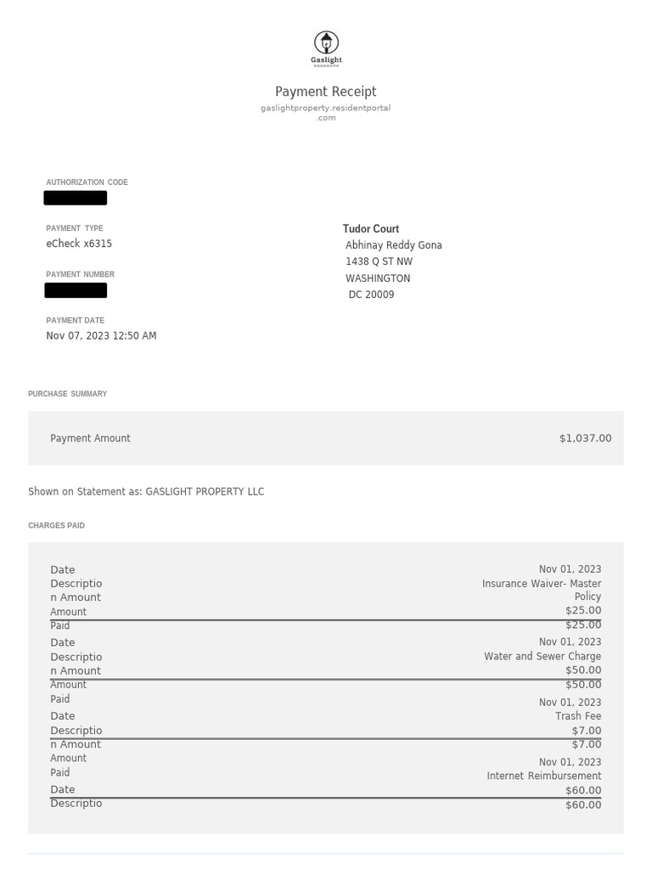Select the Nov 07, 2023 payment date
The image size is (652, 869).
coord(101,336)
